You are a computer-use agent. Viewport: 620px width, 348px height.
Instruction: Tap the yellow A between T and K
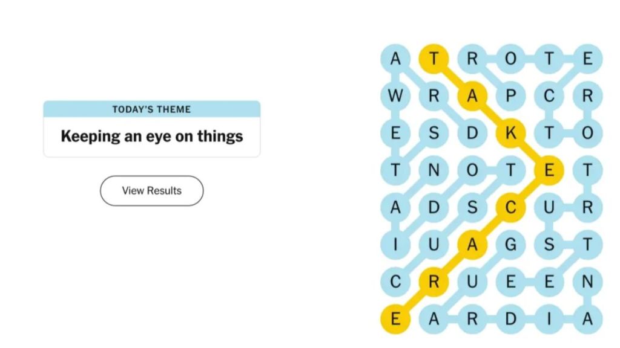tap(472, 96)
